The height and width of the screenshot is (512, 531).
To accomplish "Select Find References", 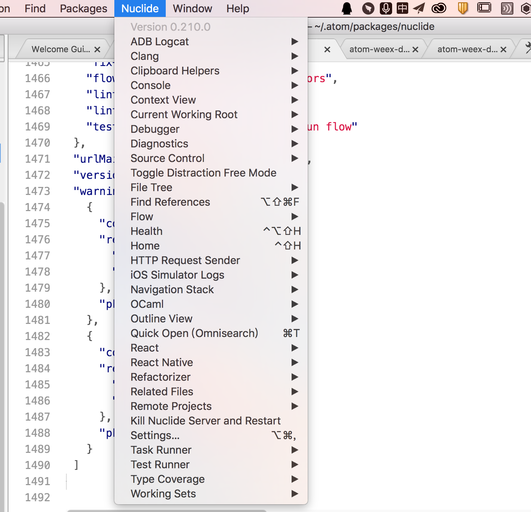I will click(x=211, y=202).
